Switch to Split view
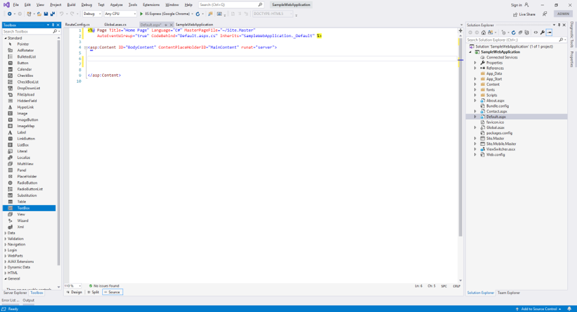The height and width of the screenshot is (312, 577). pyautogui.click(x=93, y=292)
